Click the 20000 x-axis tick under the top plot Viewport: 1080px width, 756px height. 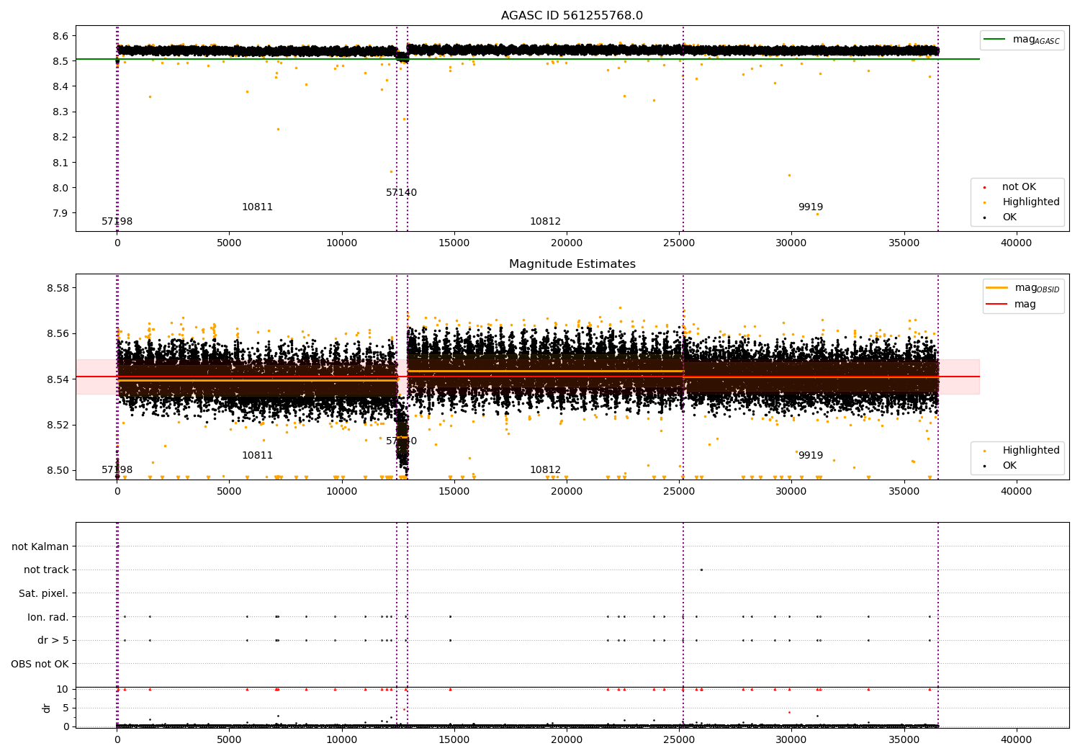(567, 243)
